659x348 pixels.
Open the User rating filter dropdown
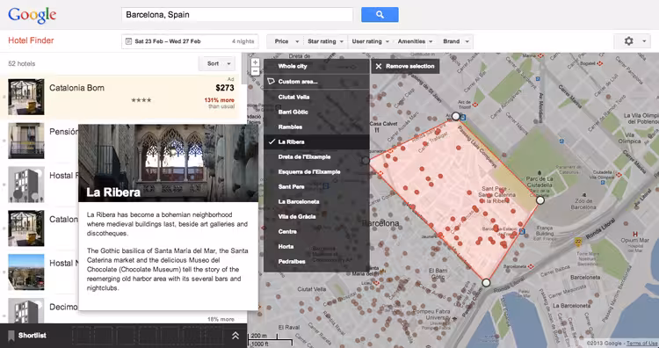(x=370, y=41)
